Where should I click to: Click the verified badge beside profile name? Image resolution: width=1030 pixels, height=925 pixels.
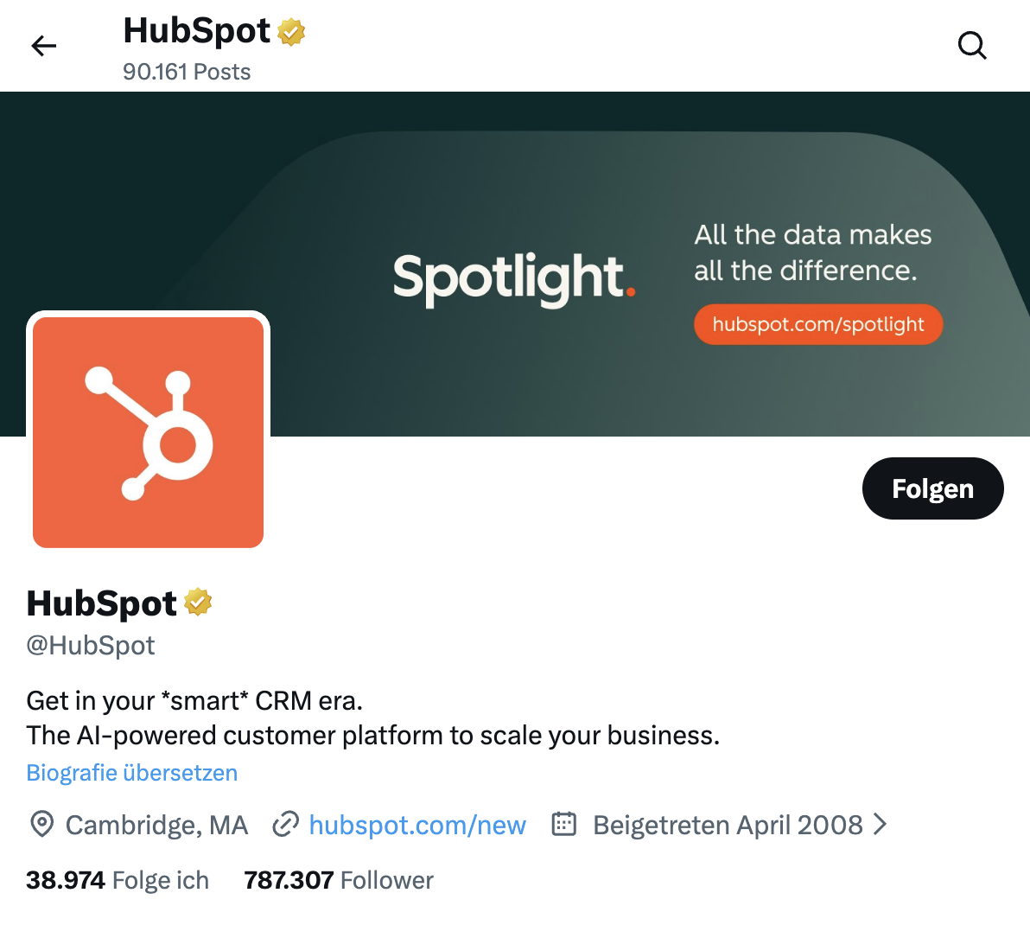click(x=198, y=602)
